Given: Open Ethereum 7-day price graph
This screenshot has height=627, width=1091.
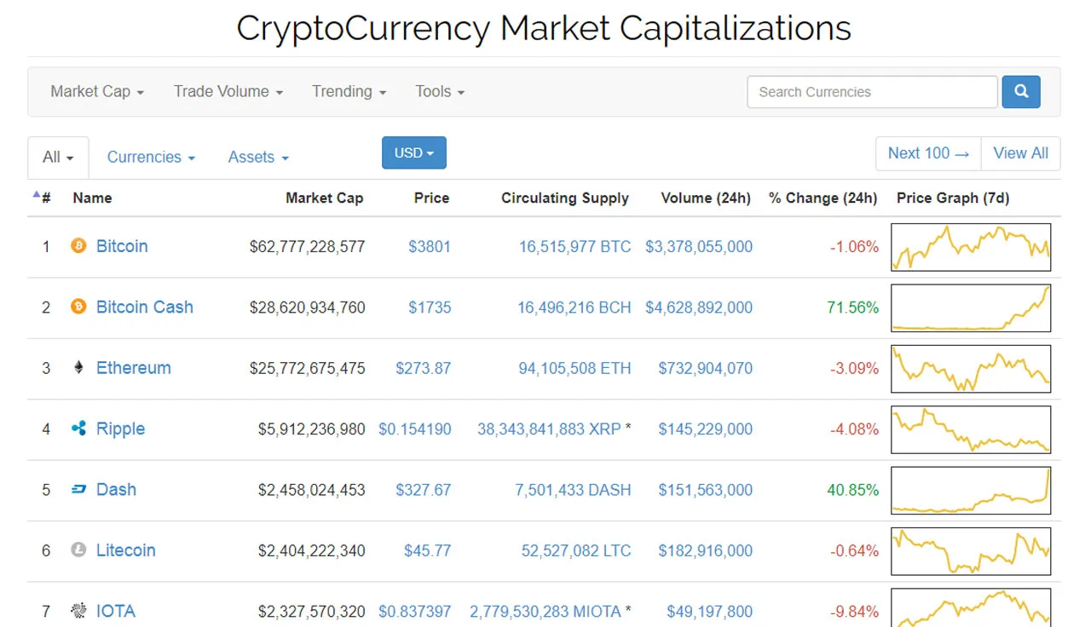Looking at the screenshot, I should 971,369.
